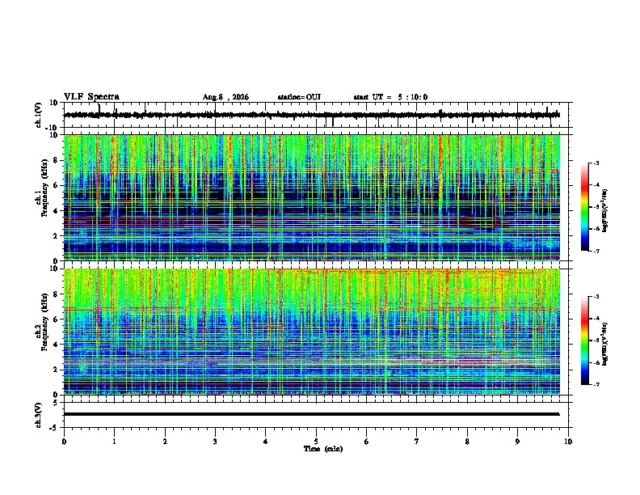Select the "start UT = 5 :10: 0" text
Screen dimensions: 640x495
point(390,97)
